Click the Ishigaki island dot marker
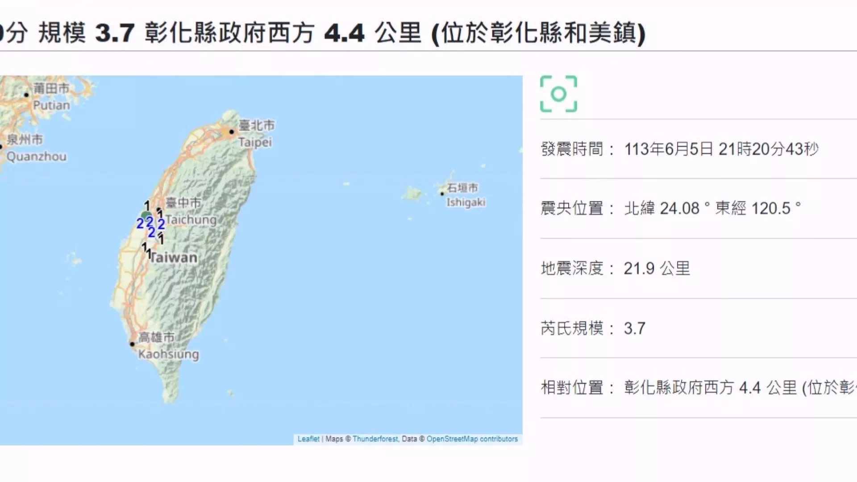857x482 pixels. (442, 194)
